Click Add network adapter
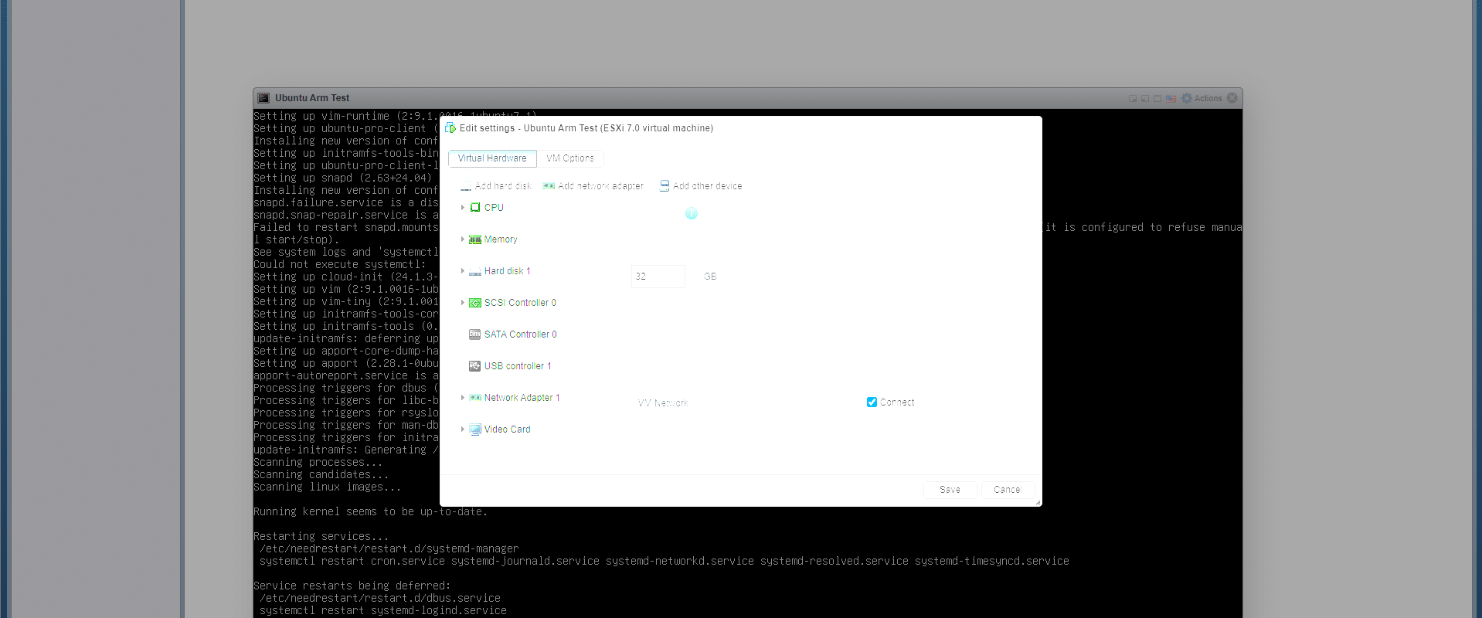Viewport: 1482px width, 618px height. coord(593,186)
